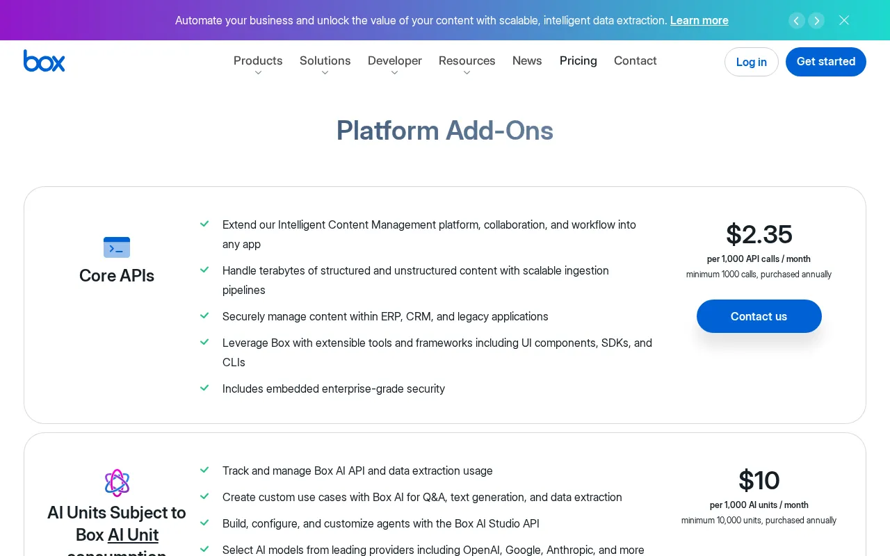
Task: Click Contact us for Core APIs
Action: click(x=759, y=316)
